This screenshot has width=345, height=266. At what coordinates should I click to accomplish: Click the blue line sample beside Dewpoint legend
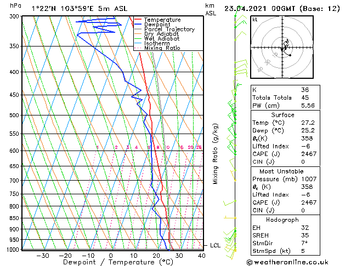pos(138,24)
